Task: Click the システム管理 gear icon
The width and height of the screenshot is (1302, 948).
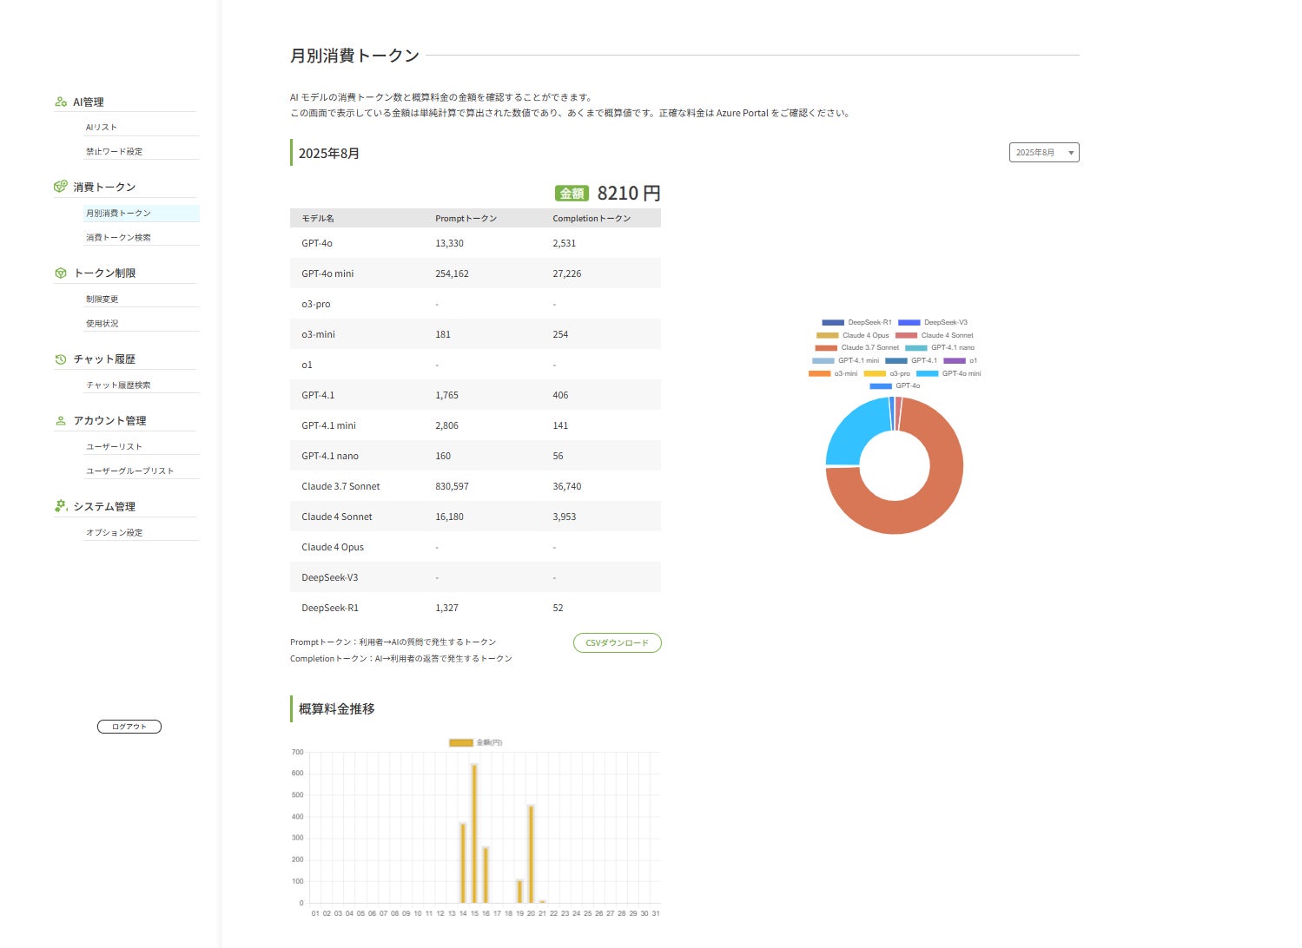Action: 61,506
